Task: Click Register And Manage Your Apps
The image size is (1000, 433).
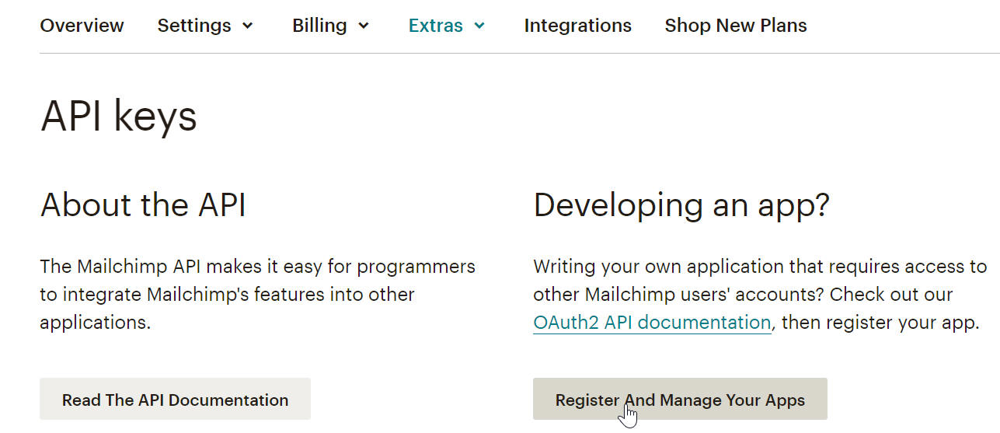Action: (x=680, y=400)
